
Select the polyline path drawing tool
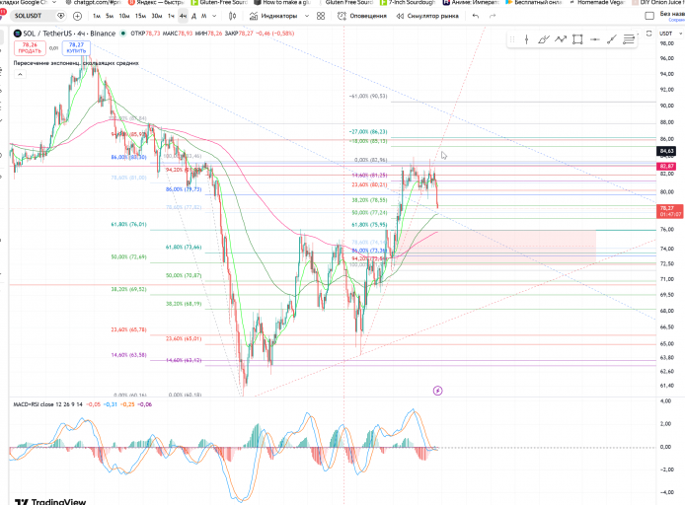(x=561, y=39)
